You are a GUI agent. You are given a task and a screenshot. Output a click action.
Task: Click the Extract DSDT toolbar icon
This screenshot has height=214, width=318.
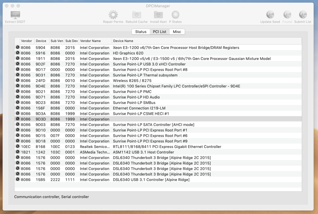pos(15,15)
